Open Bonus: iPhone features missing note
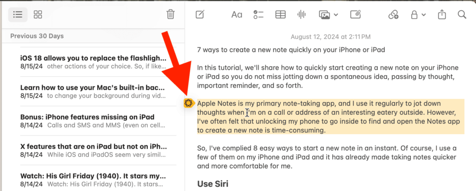Image resolution: width=476 pixels, height=191 pixels. click(93, 121)
